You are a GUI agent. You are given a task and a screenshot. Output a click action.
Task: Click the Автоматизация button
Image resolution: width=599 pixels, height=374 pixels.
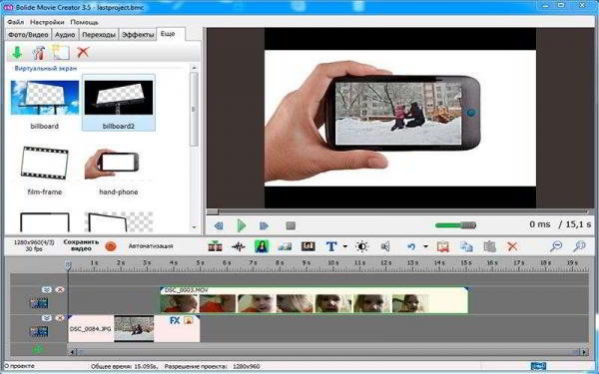(x=151, y=246)
